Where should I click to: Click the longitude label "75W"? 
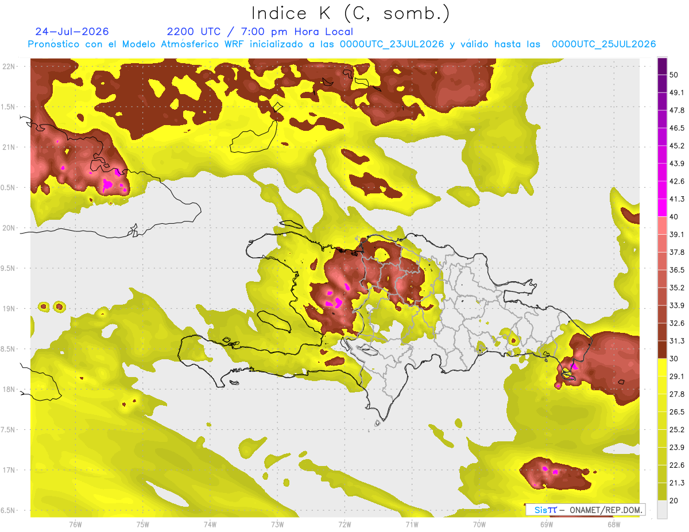click(143, 525)
